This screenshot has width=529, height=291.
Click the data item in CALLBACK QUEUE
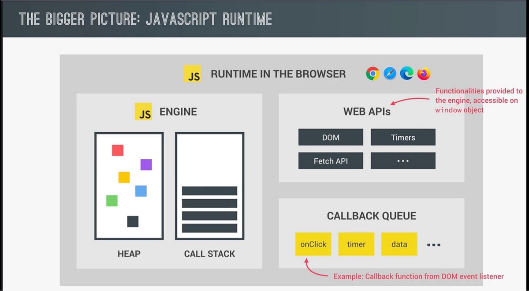point(399,244)
